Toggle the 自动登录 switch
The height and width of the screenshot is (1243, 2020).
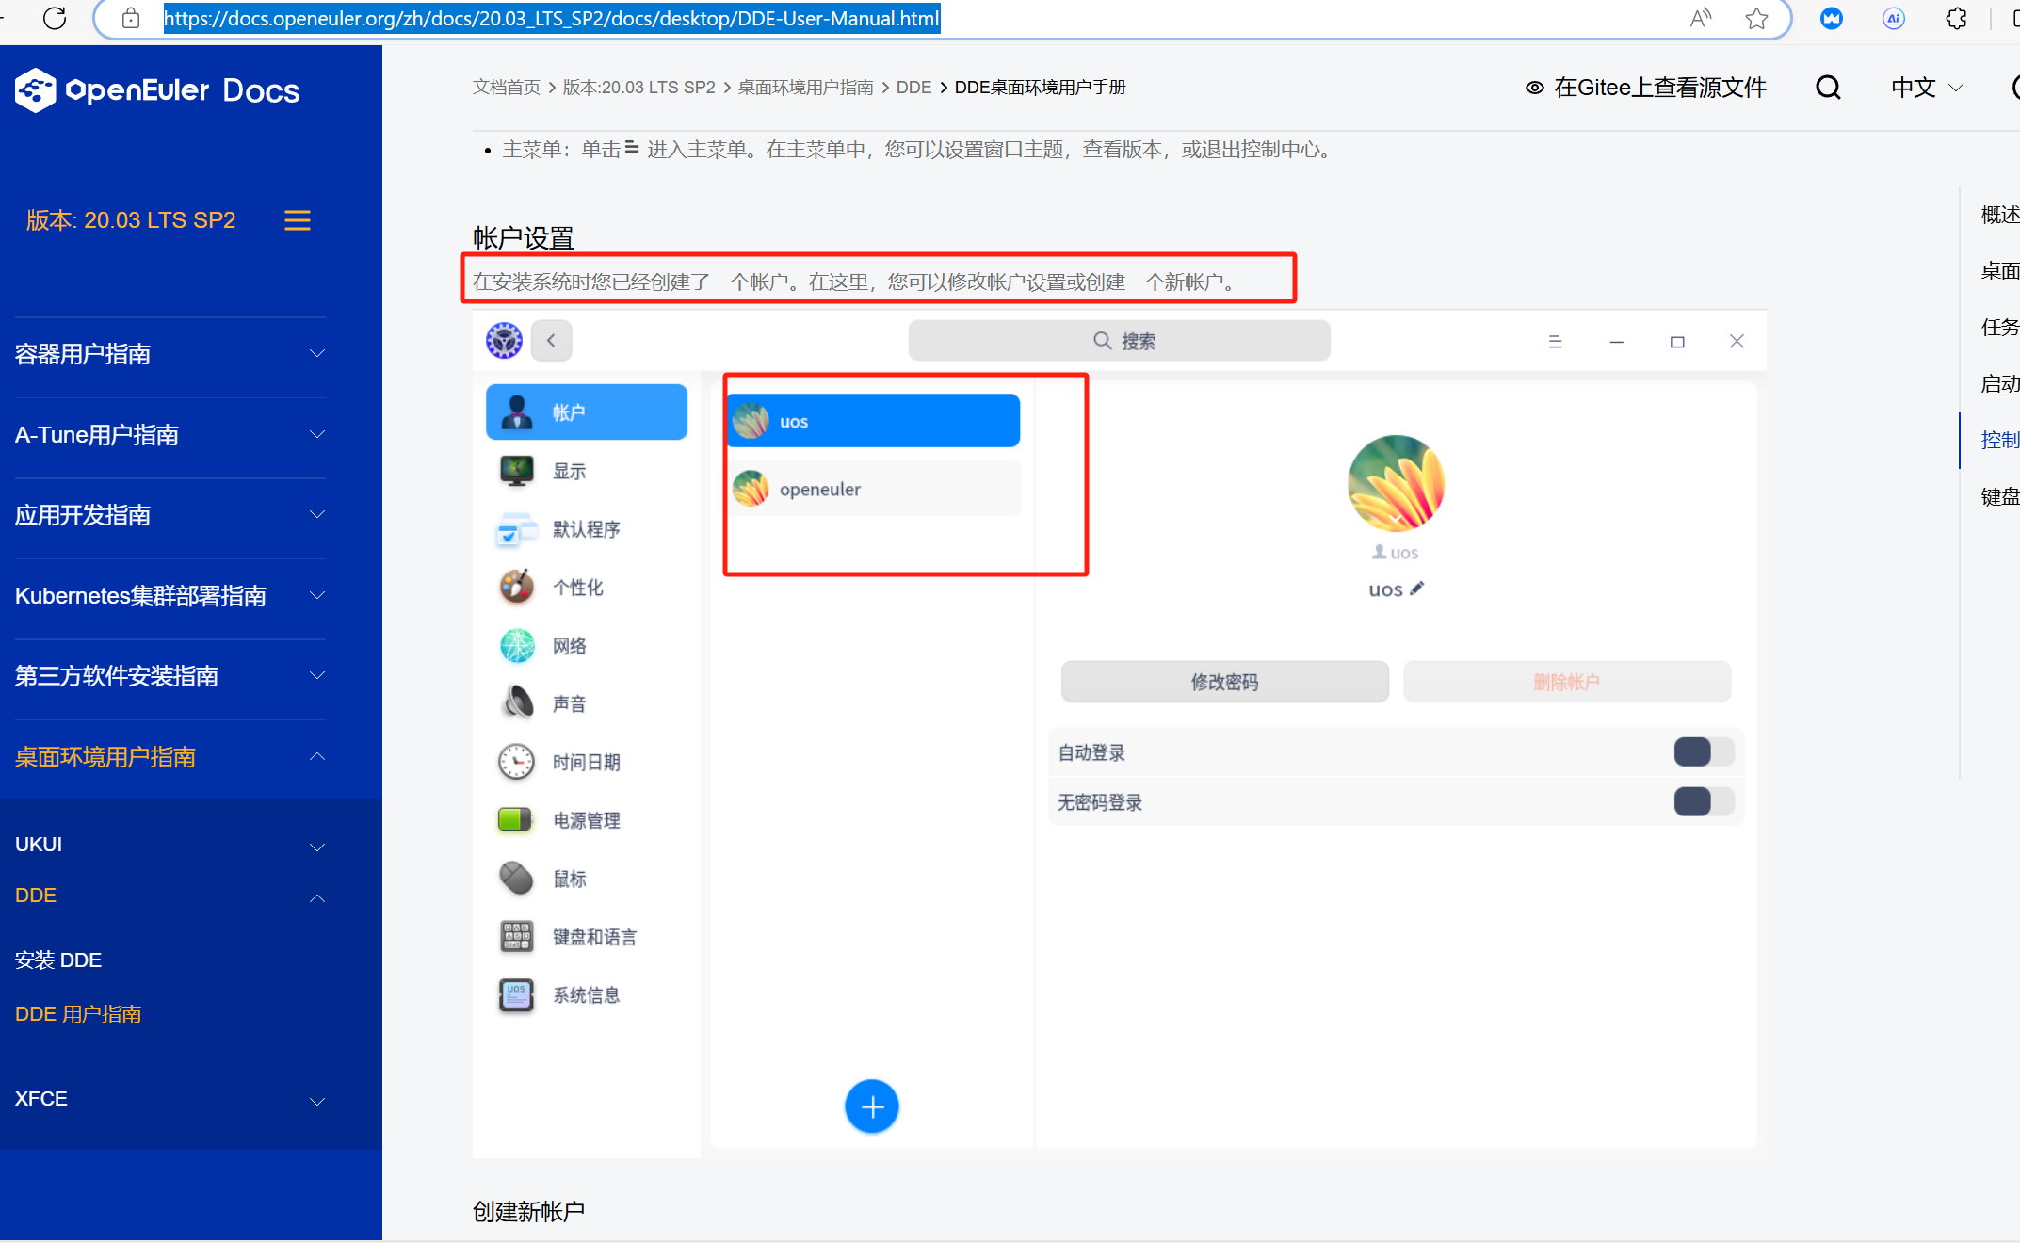pos(1703,751)
